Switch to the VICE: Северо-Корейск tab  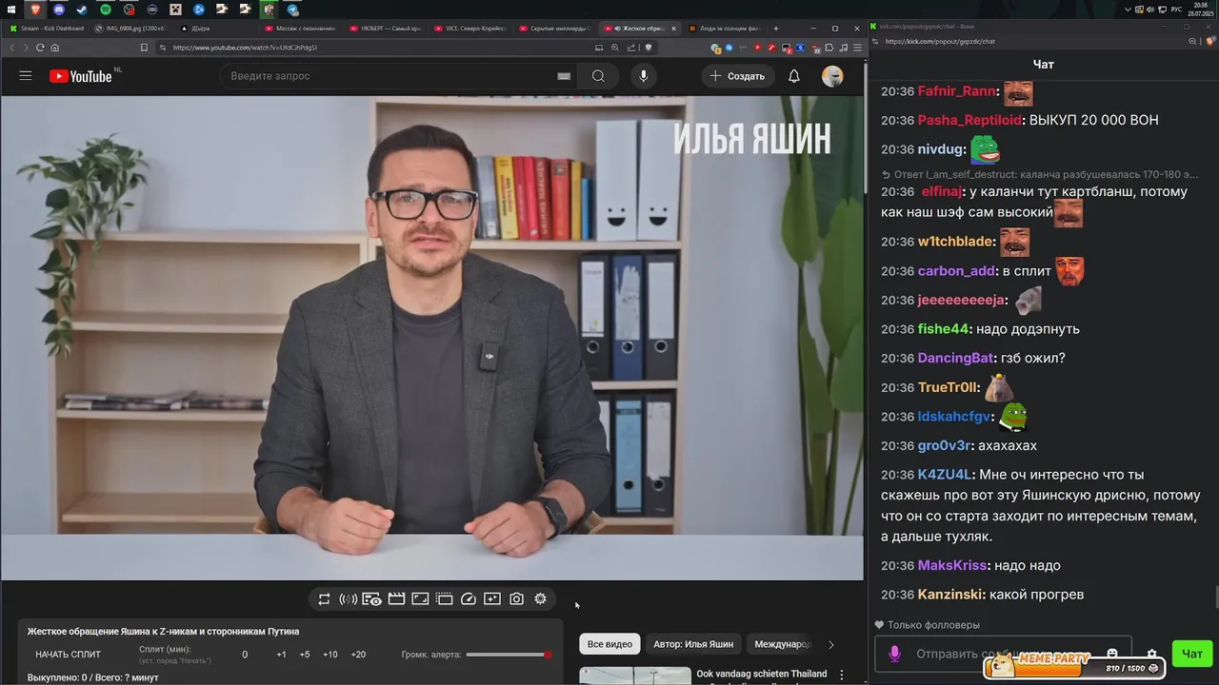pos(471,29)
